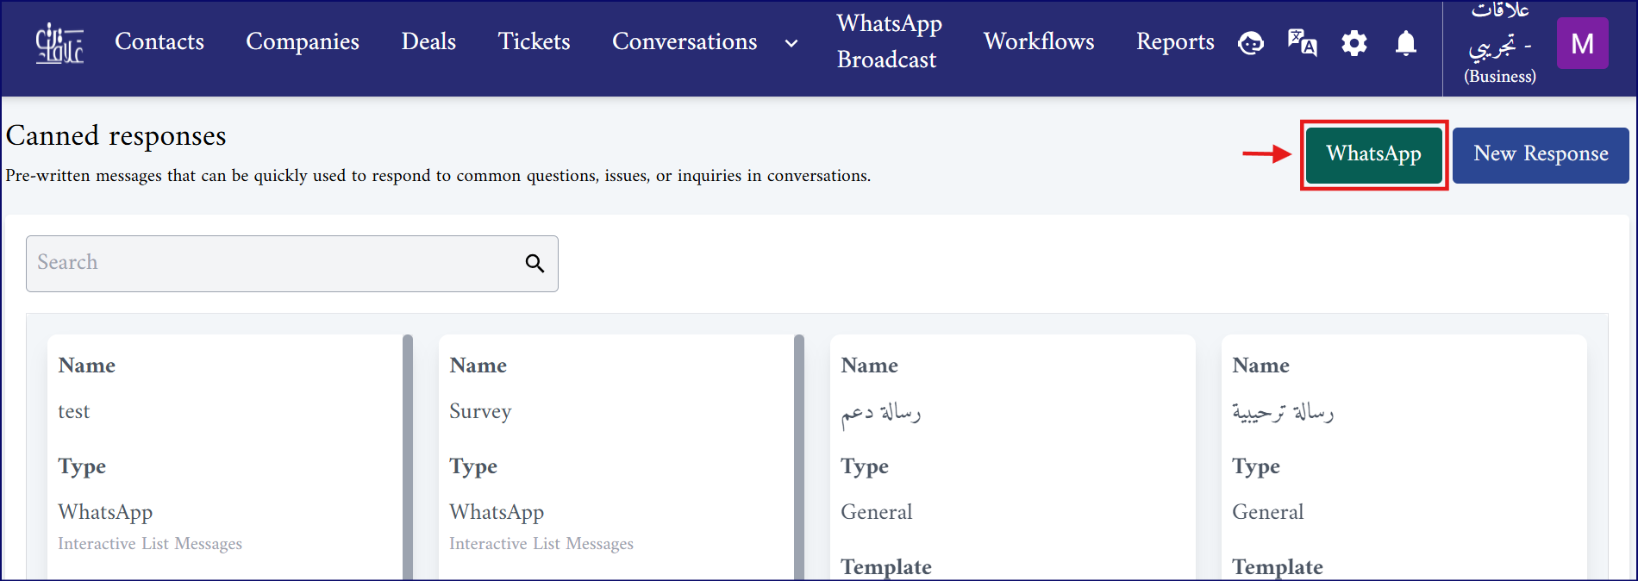Click the 'WhatsApp' type in the Survey card
The image size is (1638, 581).
[x=497, y=512]
